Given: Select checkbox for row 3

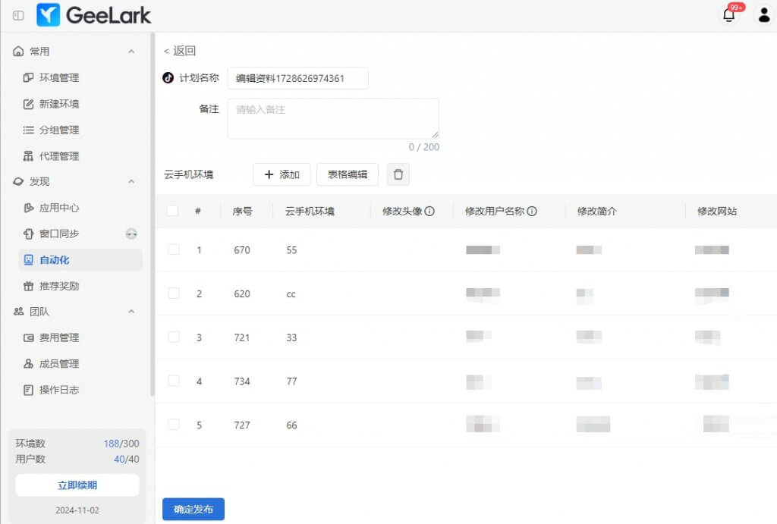Looking at the screenshot, I should [x=174, y=337].
